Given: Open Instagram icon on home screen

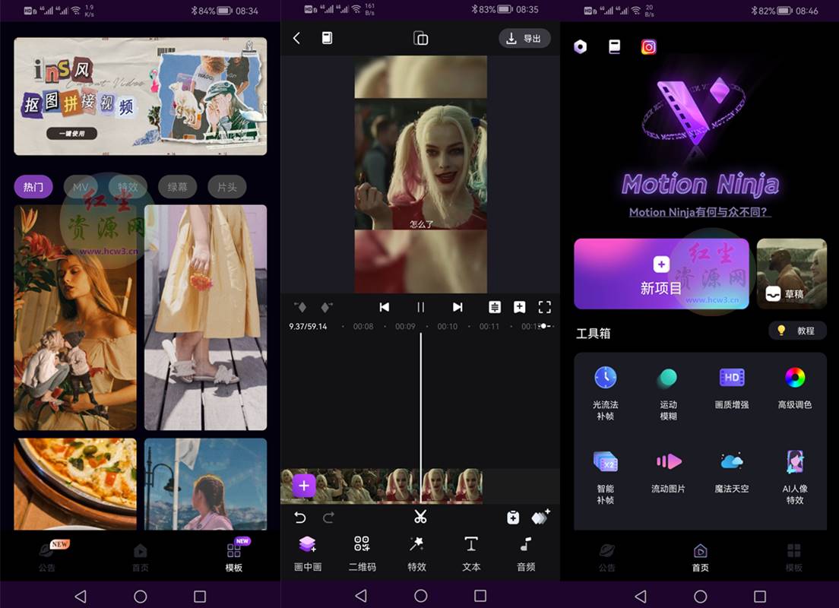Looking at the screenshot, I should 648,47.
